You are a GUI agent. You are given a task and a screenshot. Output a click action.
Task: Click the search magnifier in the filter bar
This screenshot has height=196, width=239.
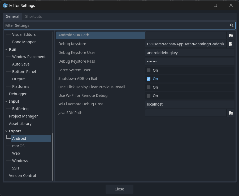point(232,25)
